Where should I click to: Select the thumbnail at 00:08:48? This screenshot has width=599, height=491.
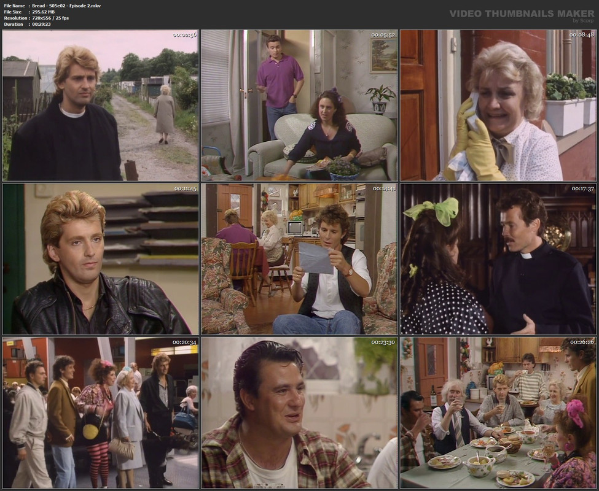click(498, 106)
